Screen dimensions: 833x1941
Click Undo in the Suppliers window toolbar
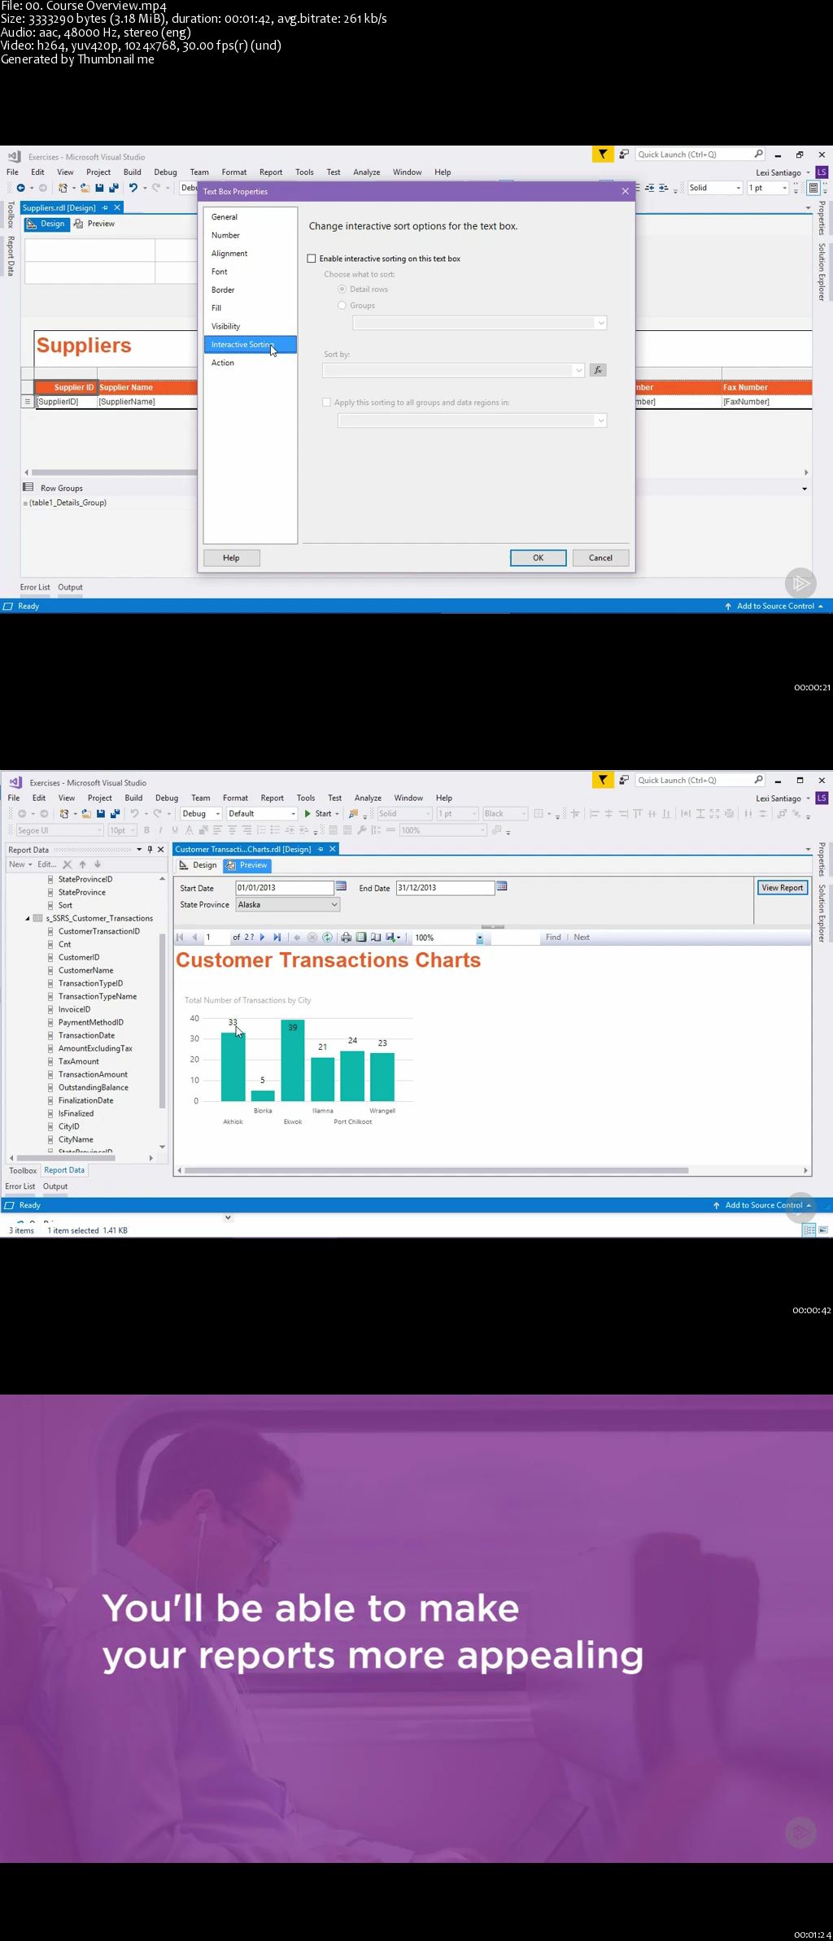133,188
